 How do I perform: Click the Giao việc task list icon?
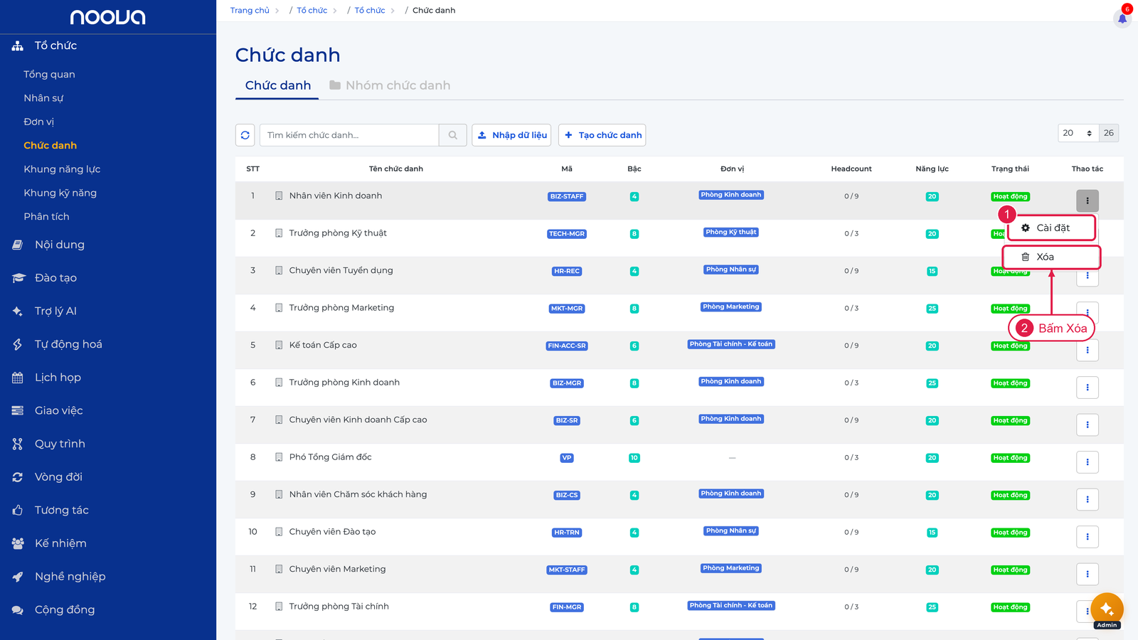(18, 410)
